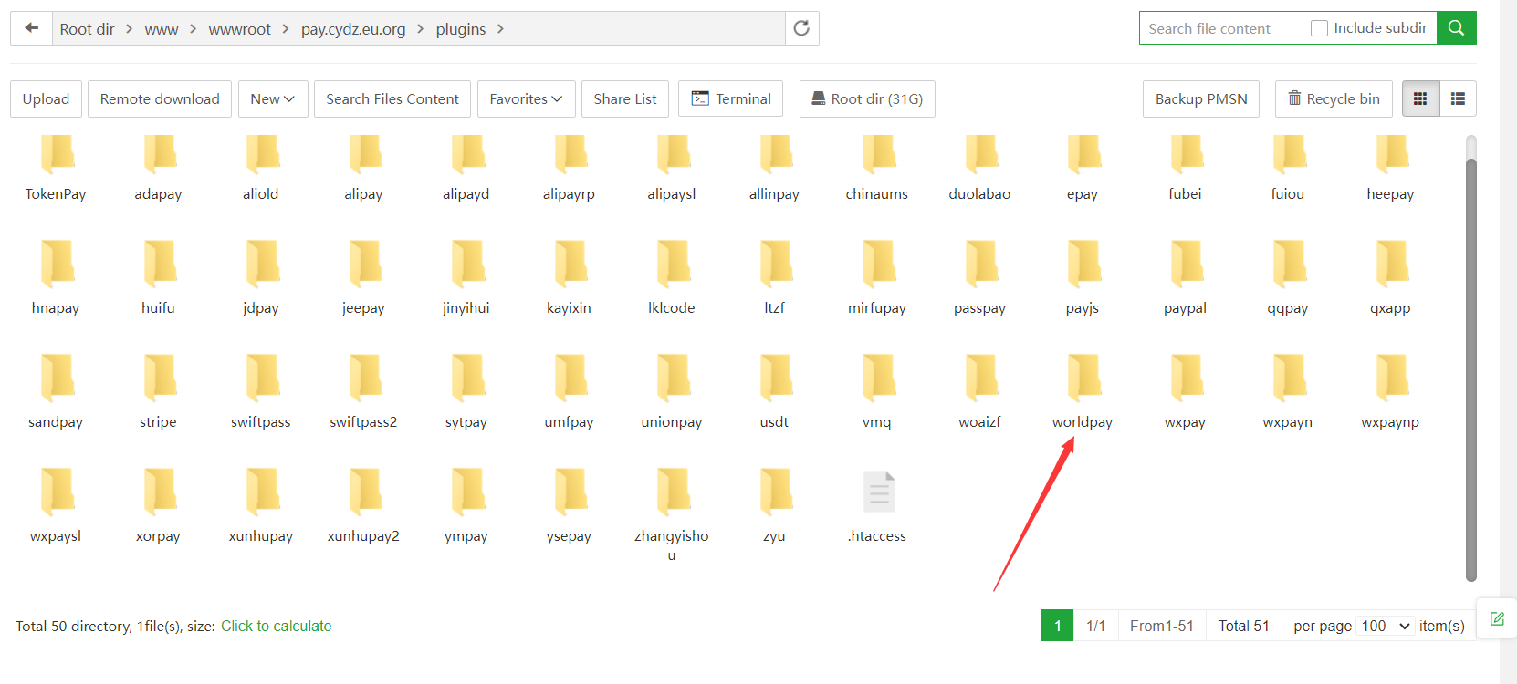Expand chevron after Root dir breadcrumb
Viewport: 1517px width, 684px height.
coord(130,29)
